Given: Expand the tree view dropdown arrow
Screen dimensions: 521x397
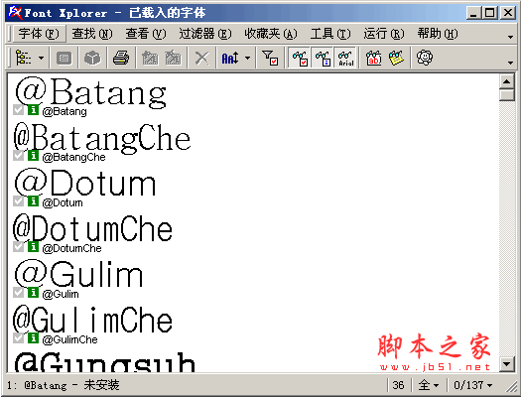Looking at the screenshot, I should click(41, 59).
